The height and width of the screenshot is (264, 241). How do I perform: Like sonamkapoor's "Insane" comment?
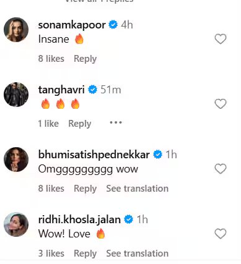221,39
